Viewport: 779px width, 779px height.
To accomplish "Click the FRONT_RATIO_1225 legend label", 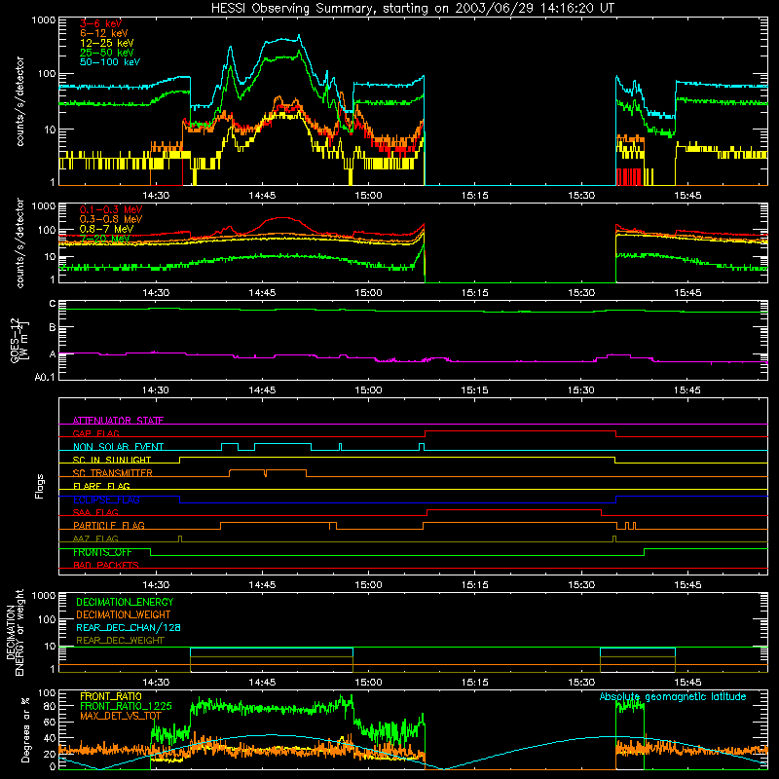I will 126,707.
